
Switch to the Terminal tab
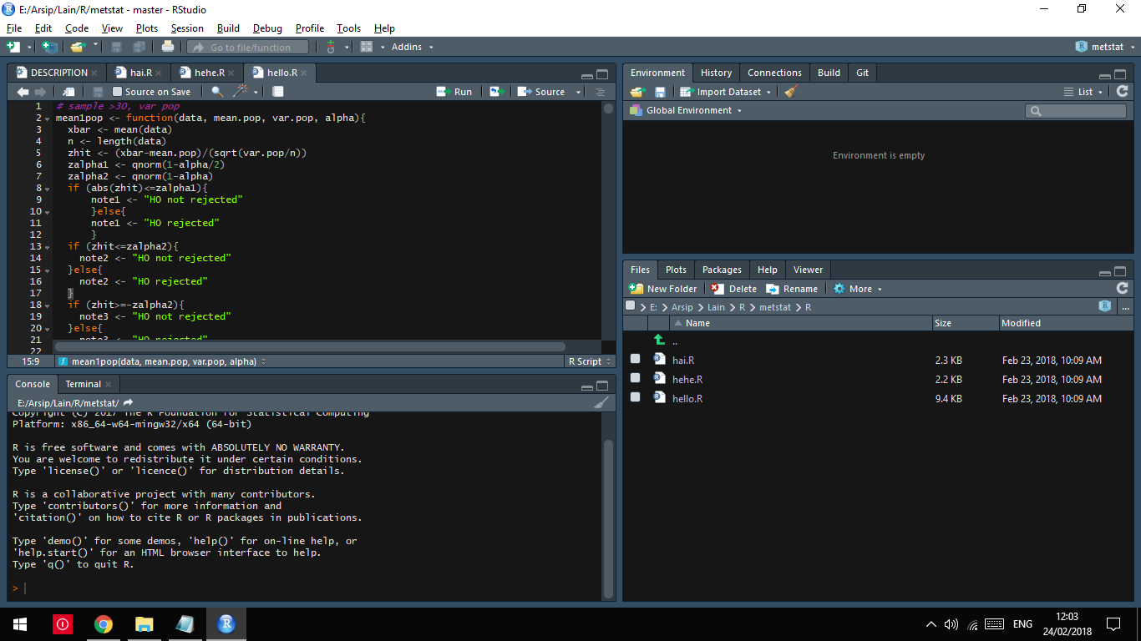point(83,384)
